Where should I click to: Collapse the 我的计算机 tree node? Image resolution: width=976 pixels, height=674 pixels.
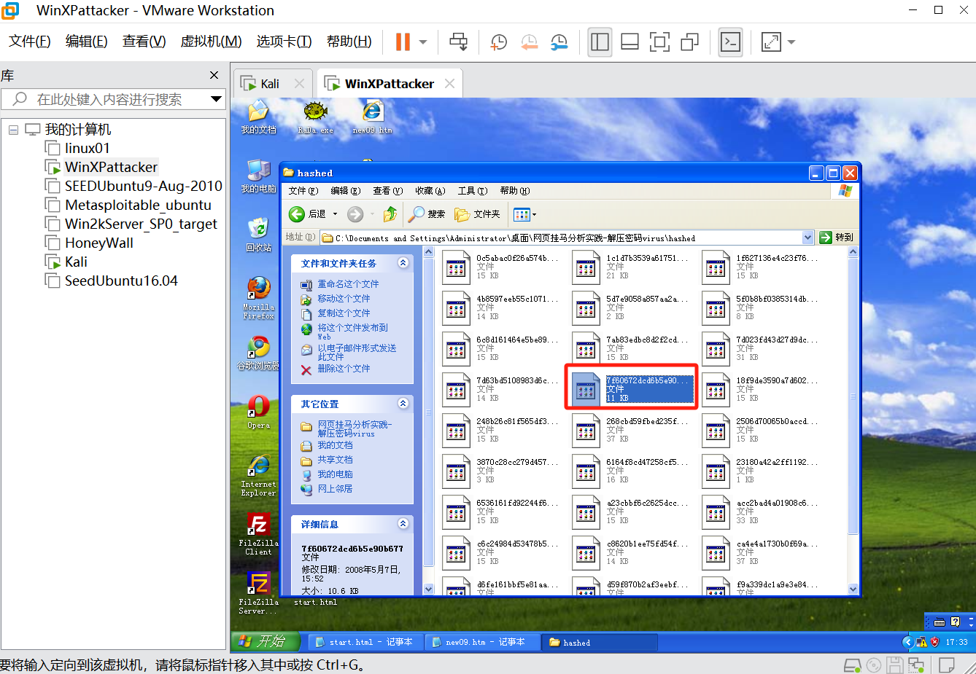click(x=13, y=130)
